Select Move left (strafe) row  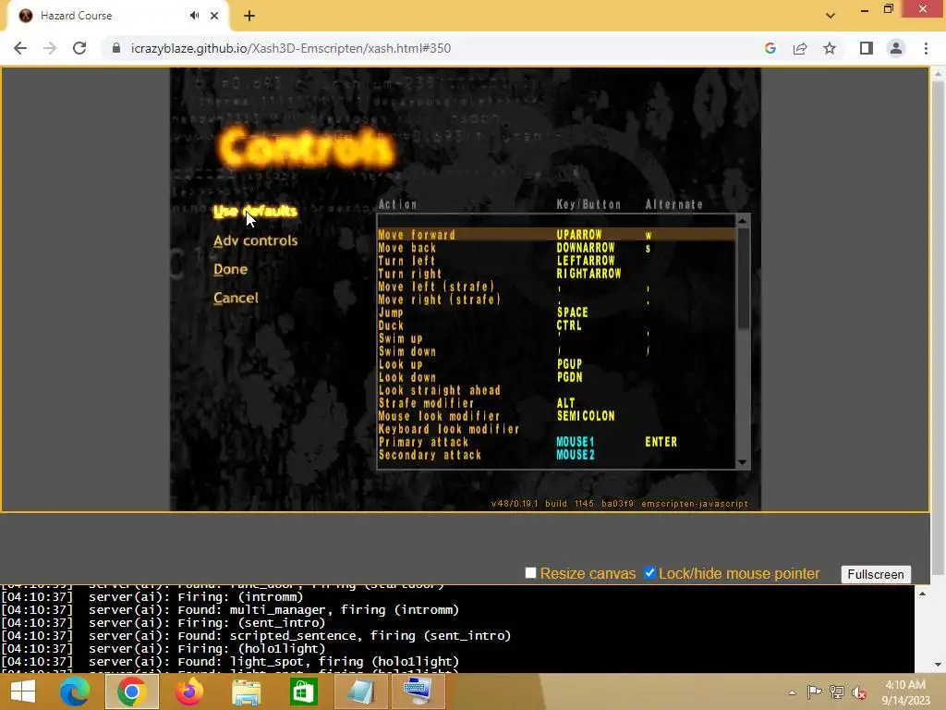coord(556,287)
